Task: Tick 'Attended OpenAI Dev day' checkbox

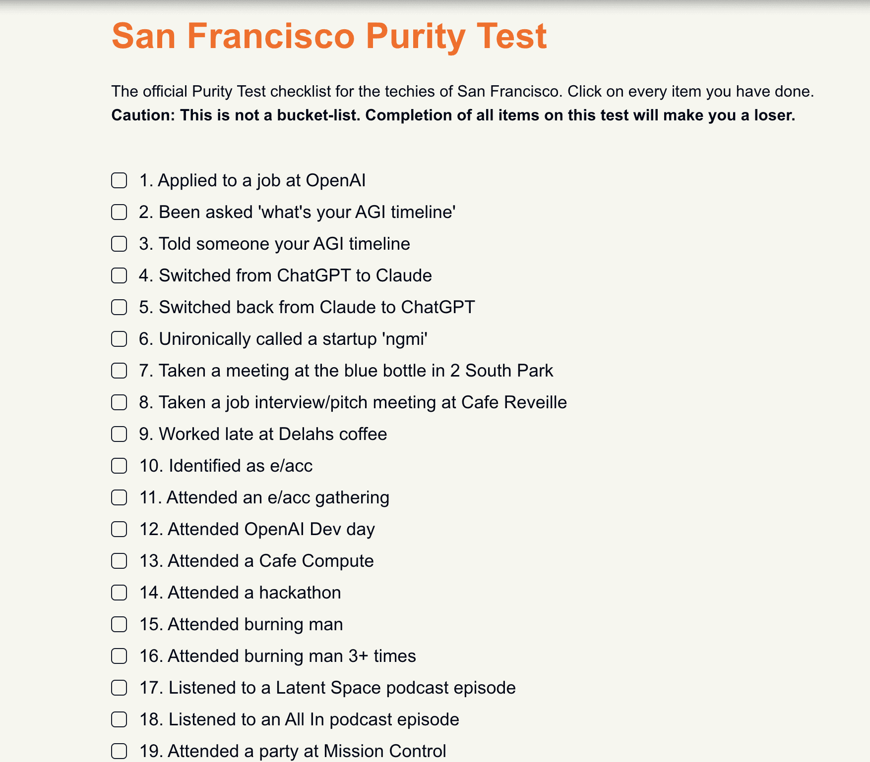Action: click(x=119, y=529)
